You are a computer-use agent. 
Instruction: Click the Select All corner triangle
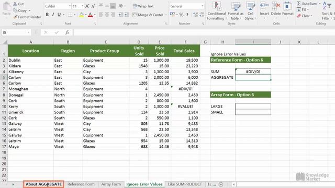[5, 42]
